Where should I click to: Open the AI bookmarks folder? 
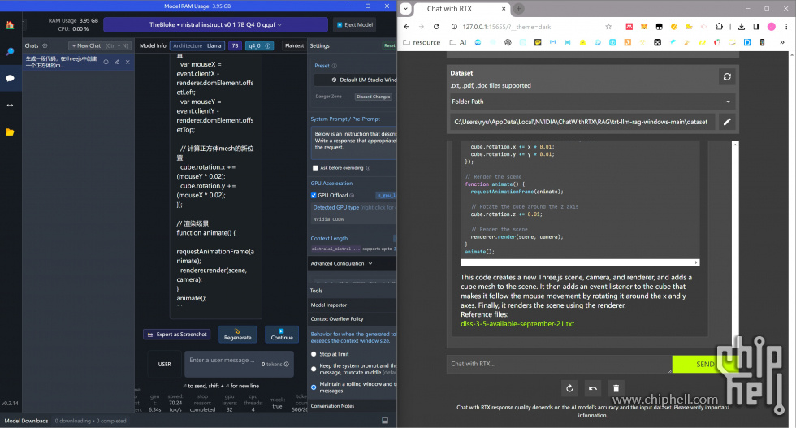coord(458,43)
